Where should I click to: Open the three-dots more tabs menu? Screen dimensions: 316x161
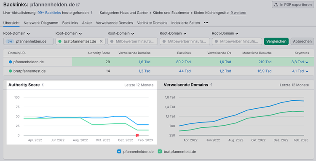[x=206, y=23]
